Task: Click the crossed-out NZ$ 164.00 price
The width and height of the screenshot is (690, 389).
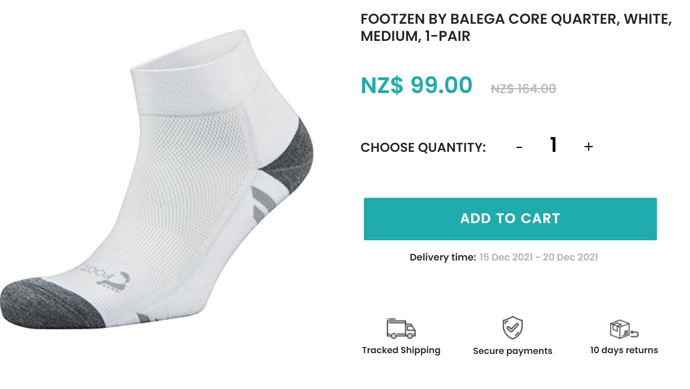Action: [523, 89]
